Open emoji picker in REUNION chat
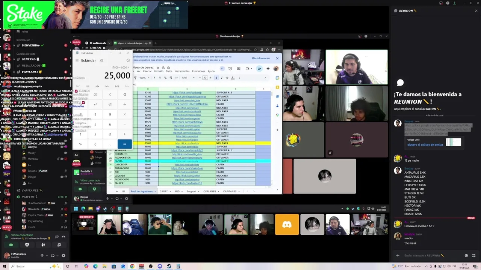The height and width of the screenshot is (270, 481). (466, 256)
